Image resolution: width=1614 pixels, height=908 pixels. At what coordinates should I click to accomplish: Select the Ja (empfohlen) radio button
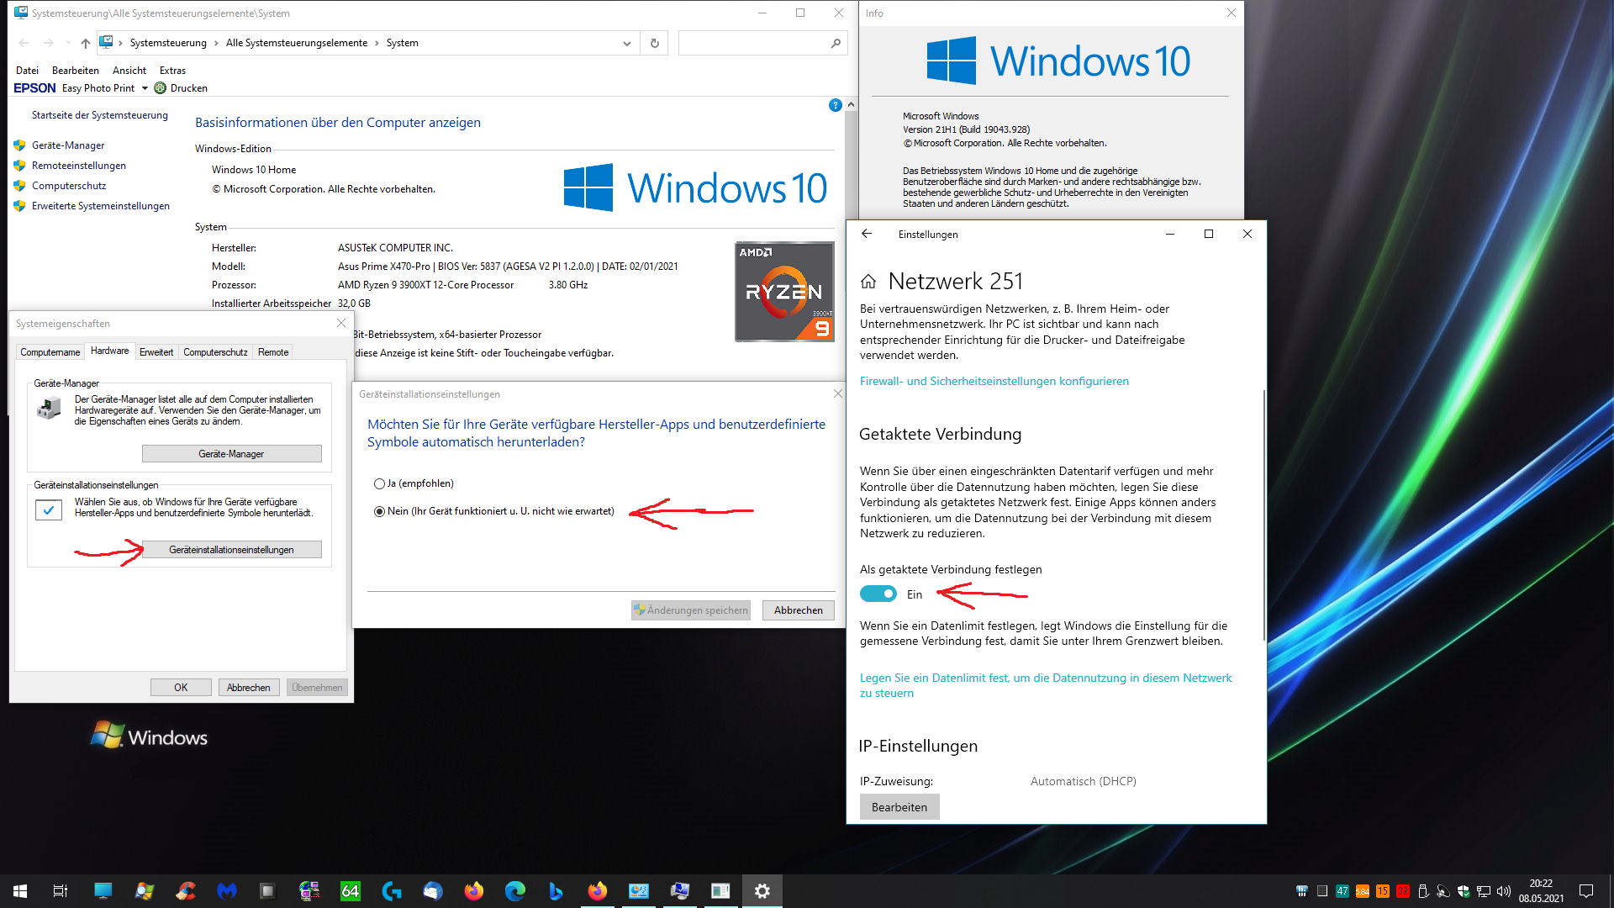[379, 483]
